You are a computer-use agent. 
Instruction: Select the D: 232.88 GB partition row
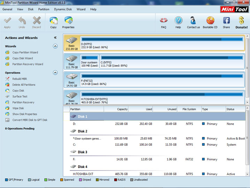[x=157, y=124]
